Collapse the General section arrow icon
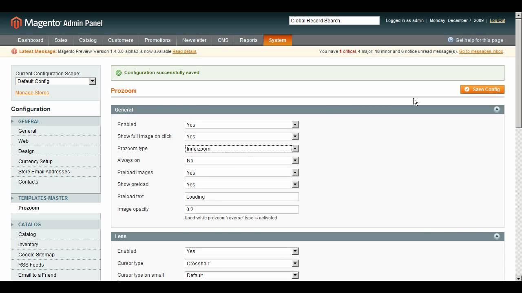The image size is (522, 293). pyautogui.click(x=497, y=109)
